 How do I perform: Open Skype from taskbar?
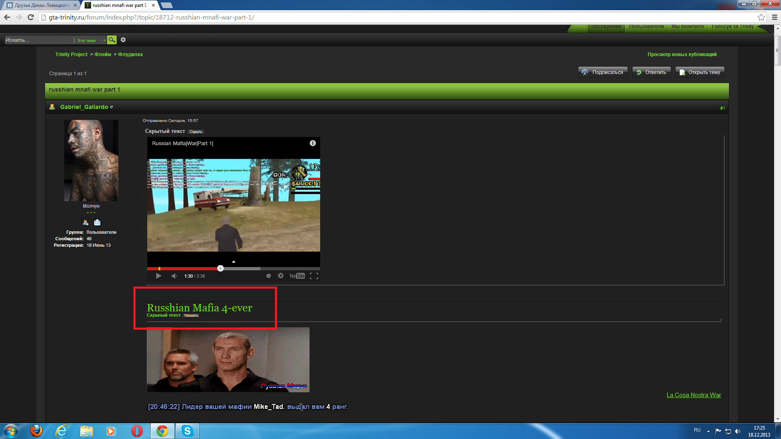pyautogui.click(x=188, y=431)
